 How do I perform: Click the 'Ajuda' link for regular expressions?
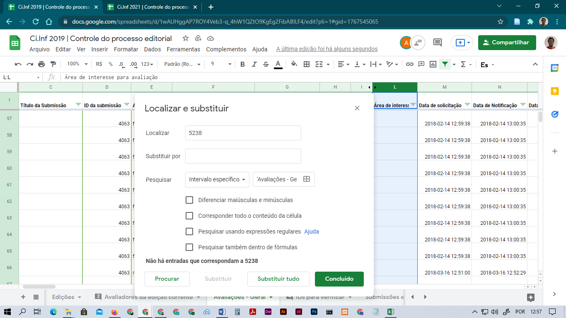tap(312, 231)
